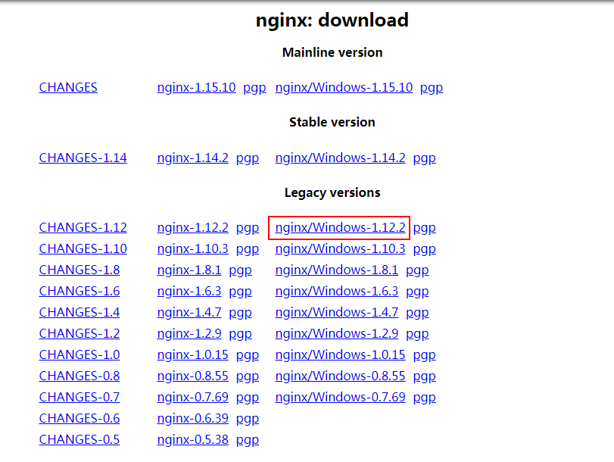
Task: Download nginx/Windows-0.7.69
Action: pyautogui.click(x=340, y=397)
